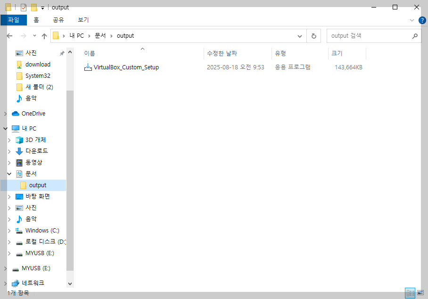
Task: Click output in the address bar
Action: click(x=125, y=36)
